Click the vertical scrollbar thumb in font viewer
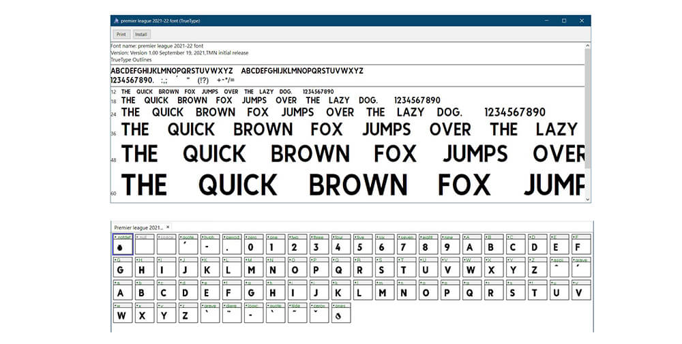Screen dimensions: 682x344 tap(588, 108)
